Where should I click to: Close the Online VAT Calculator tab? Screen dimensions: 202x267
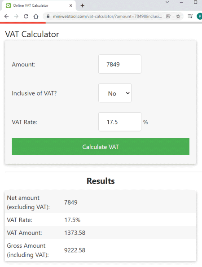pyautogui.click(x=71, y=6)
